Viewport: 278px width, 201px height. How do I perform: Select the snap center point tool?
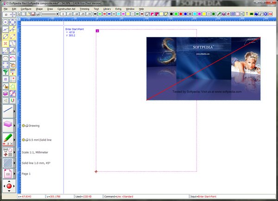tap(6, 22)
